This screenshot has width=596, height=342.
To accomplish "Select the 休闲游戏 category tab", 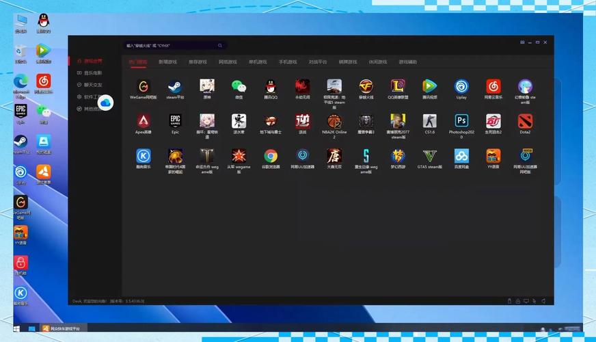I will tap(378, 62).
